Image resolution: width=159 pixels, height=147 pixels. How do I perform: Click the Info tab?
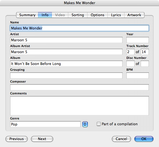[x=45, y=15]
